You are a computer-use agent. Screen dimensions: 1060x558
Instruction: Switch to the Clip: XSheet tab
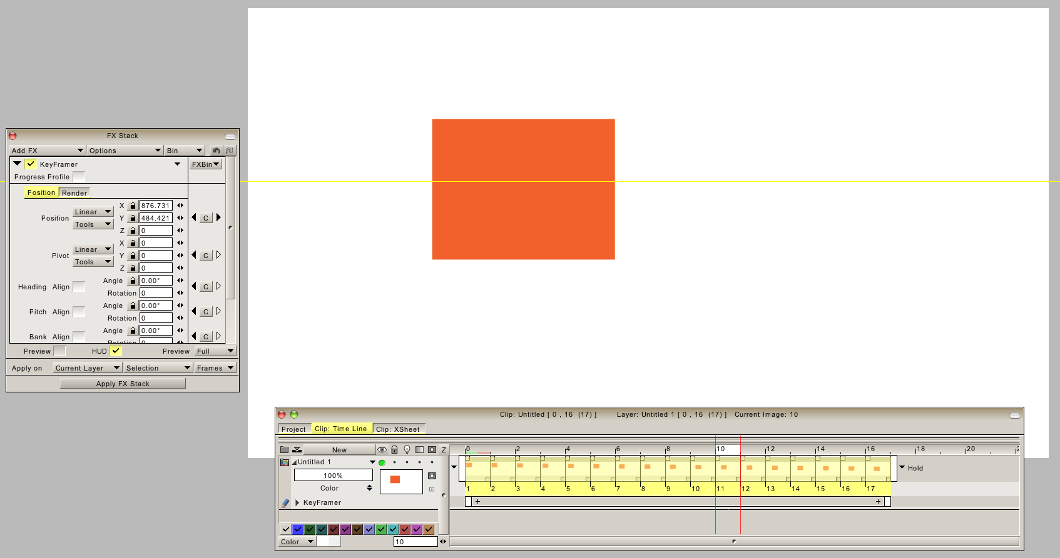tap(398, 429)
